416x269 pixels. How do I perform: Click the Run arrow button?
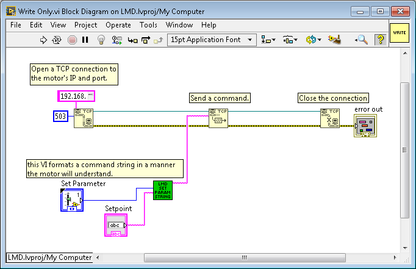[43, 40]
